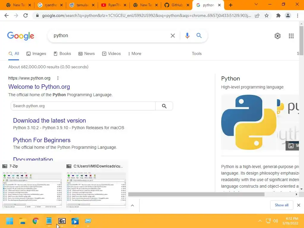Close the downloads bar
The width and height of the screenshot is (304, 228).
click(x=299, y=205)
